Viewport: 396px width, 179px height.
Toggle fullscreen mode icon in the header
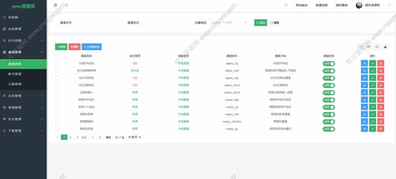pos(286,5)
